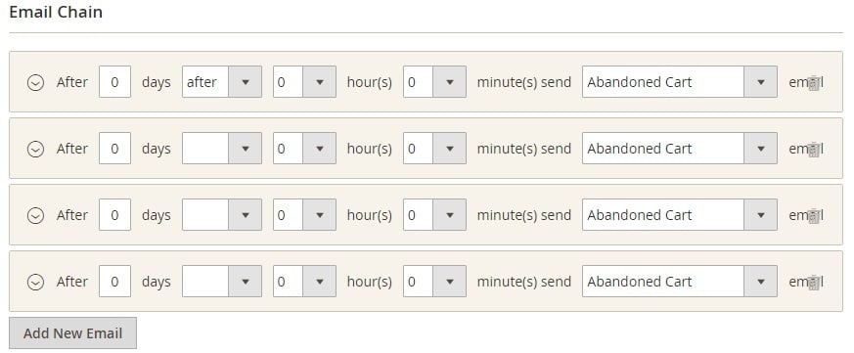Screen dimensions: 854x353
Task: Delete the second email row via trash icon
Action: [814, 150]
